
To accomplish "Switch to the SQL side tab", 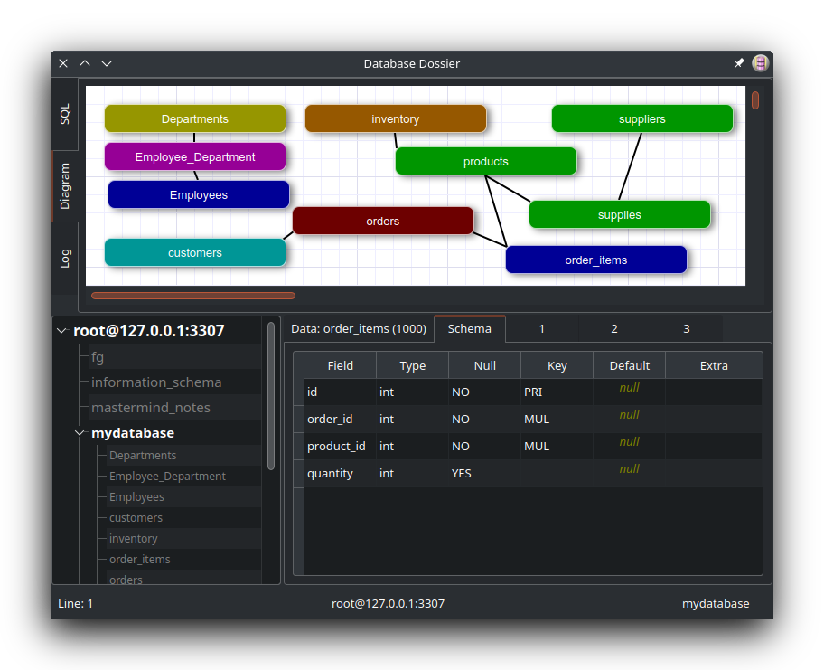I will pyautogui.click(x=65, y=114).
